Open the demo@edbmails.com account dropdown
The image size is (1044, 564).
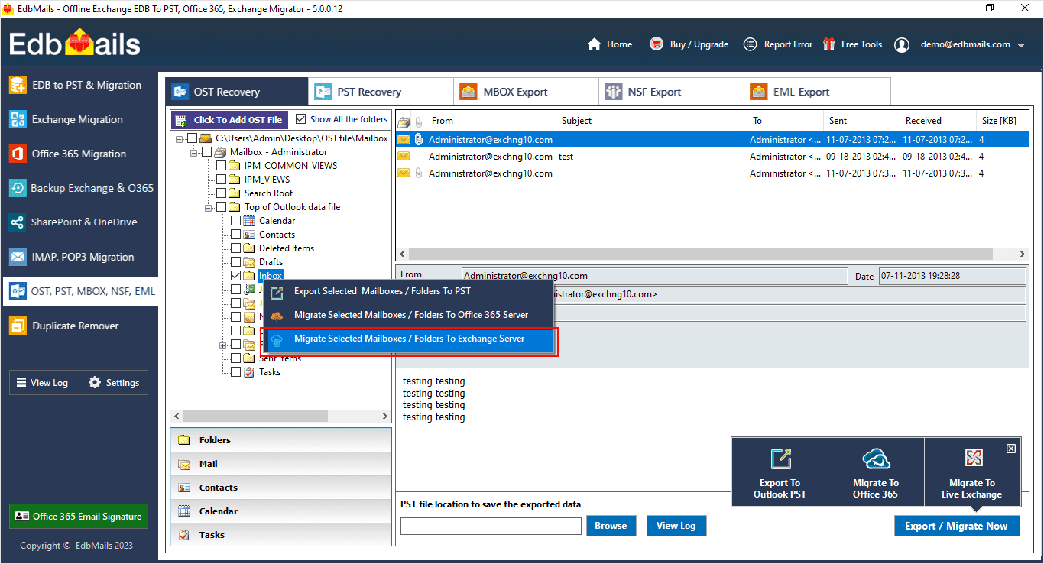click(x=1021, y=45)
